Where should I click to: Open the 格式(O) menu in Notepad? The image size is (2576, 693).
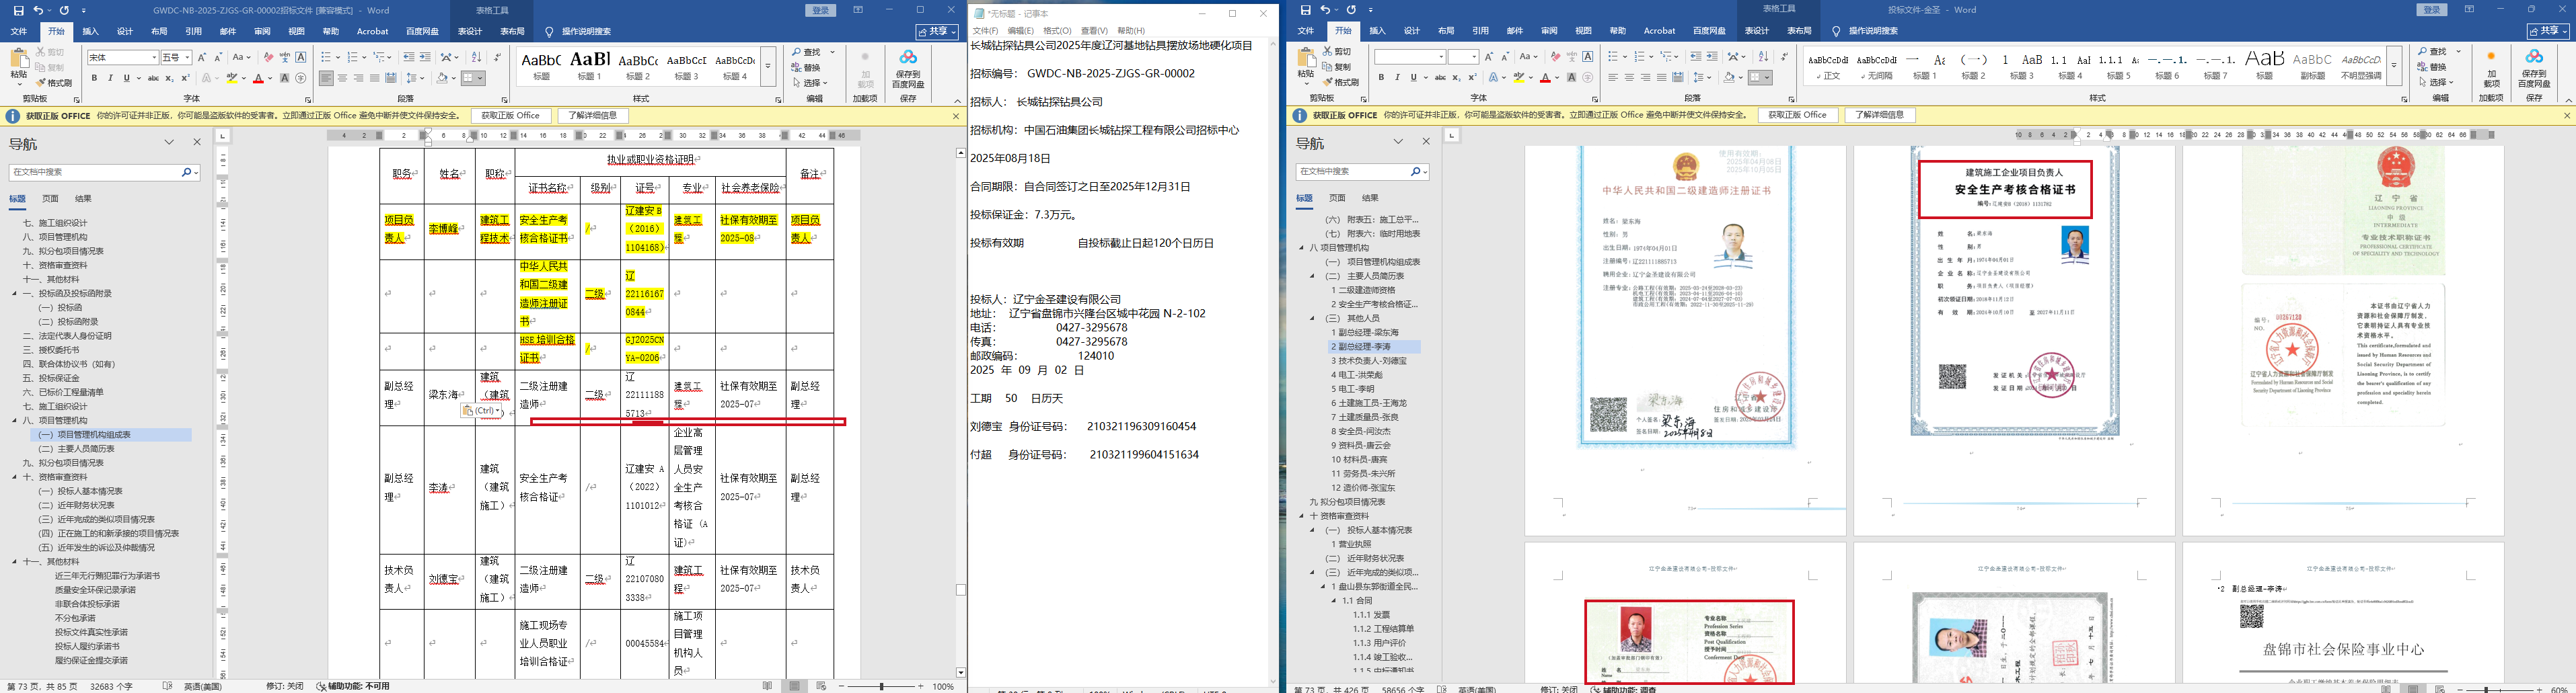pyautogui.click(x=1057, y=31)
